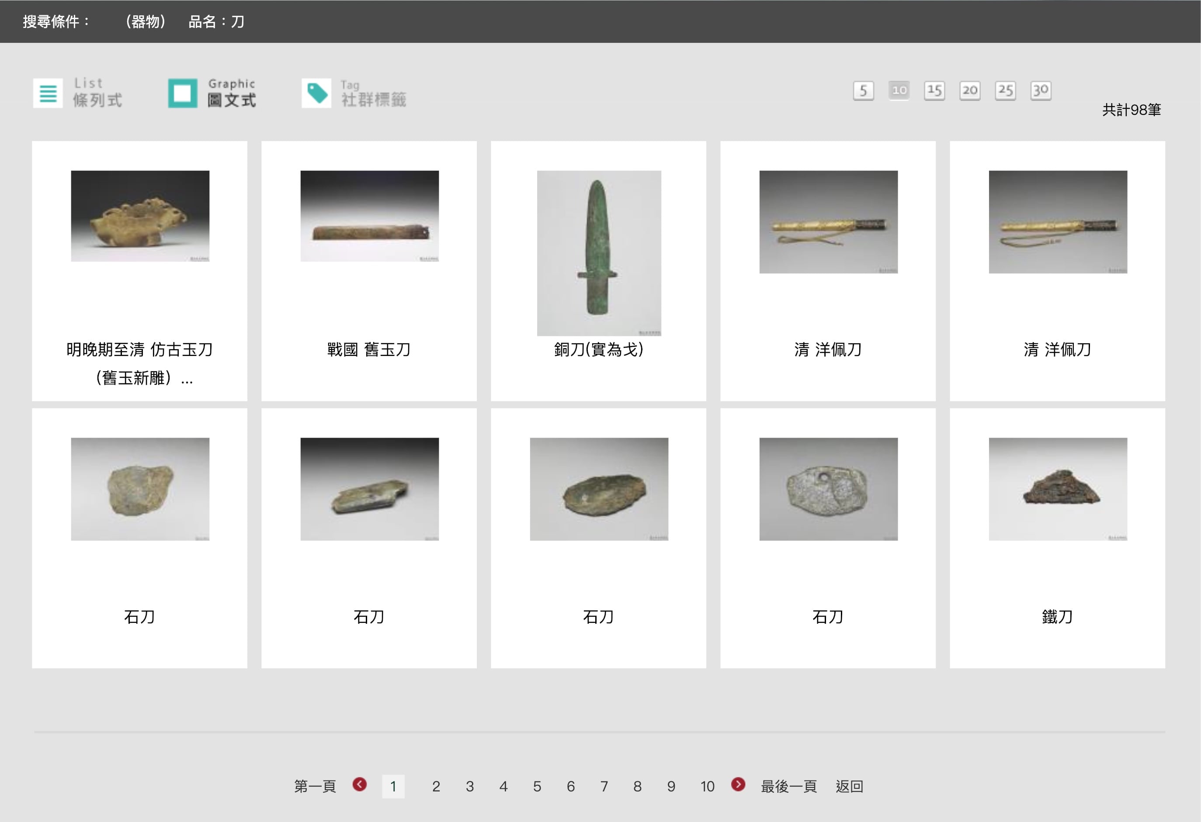Jump to 最後一頁 last page

pos(788,786)
